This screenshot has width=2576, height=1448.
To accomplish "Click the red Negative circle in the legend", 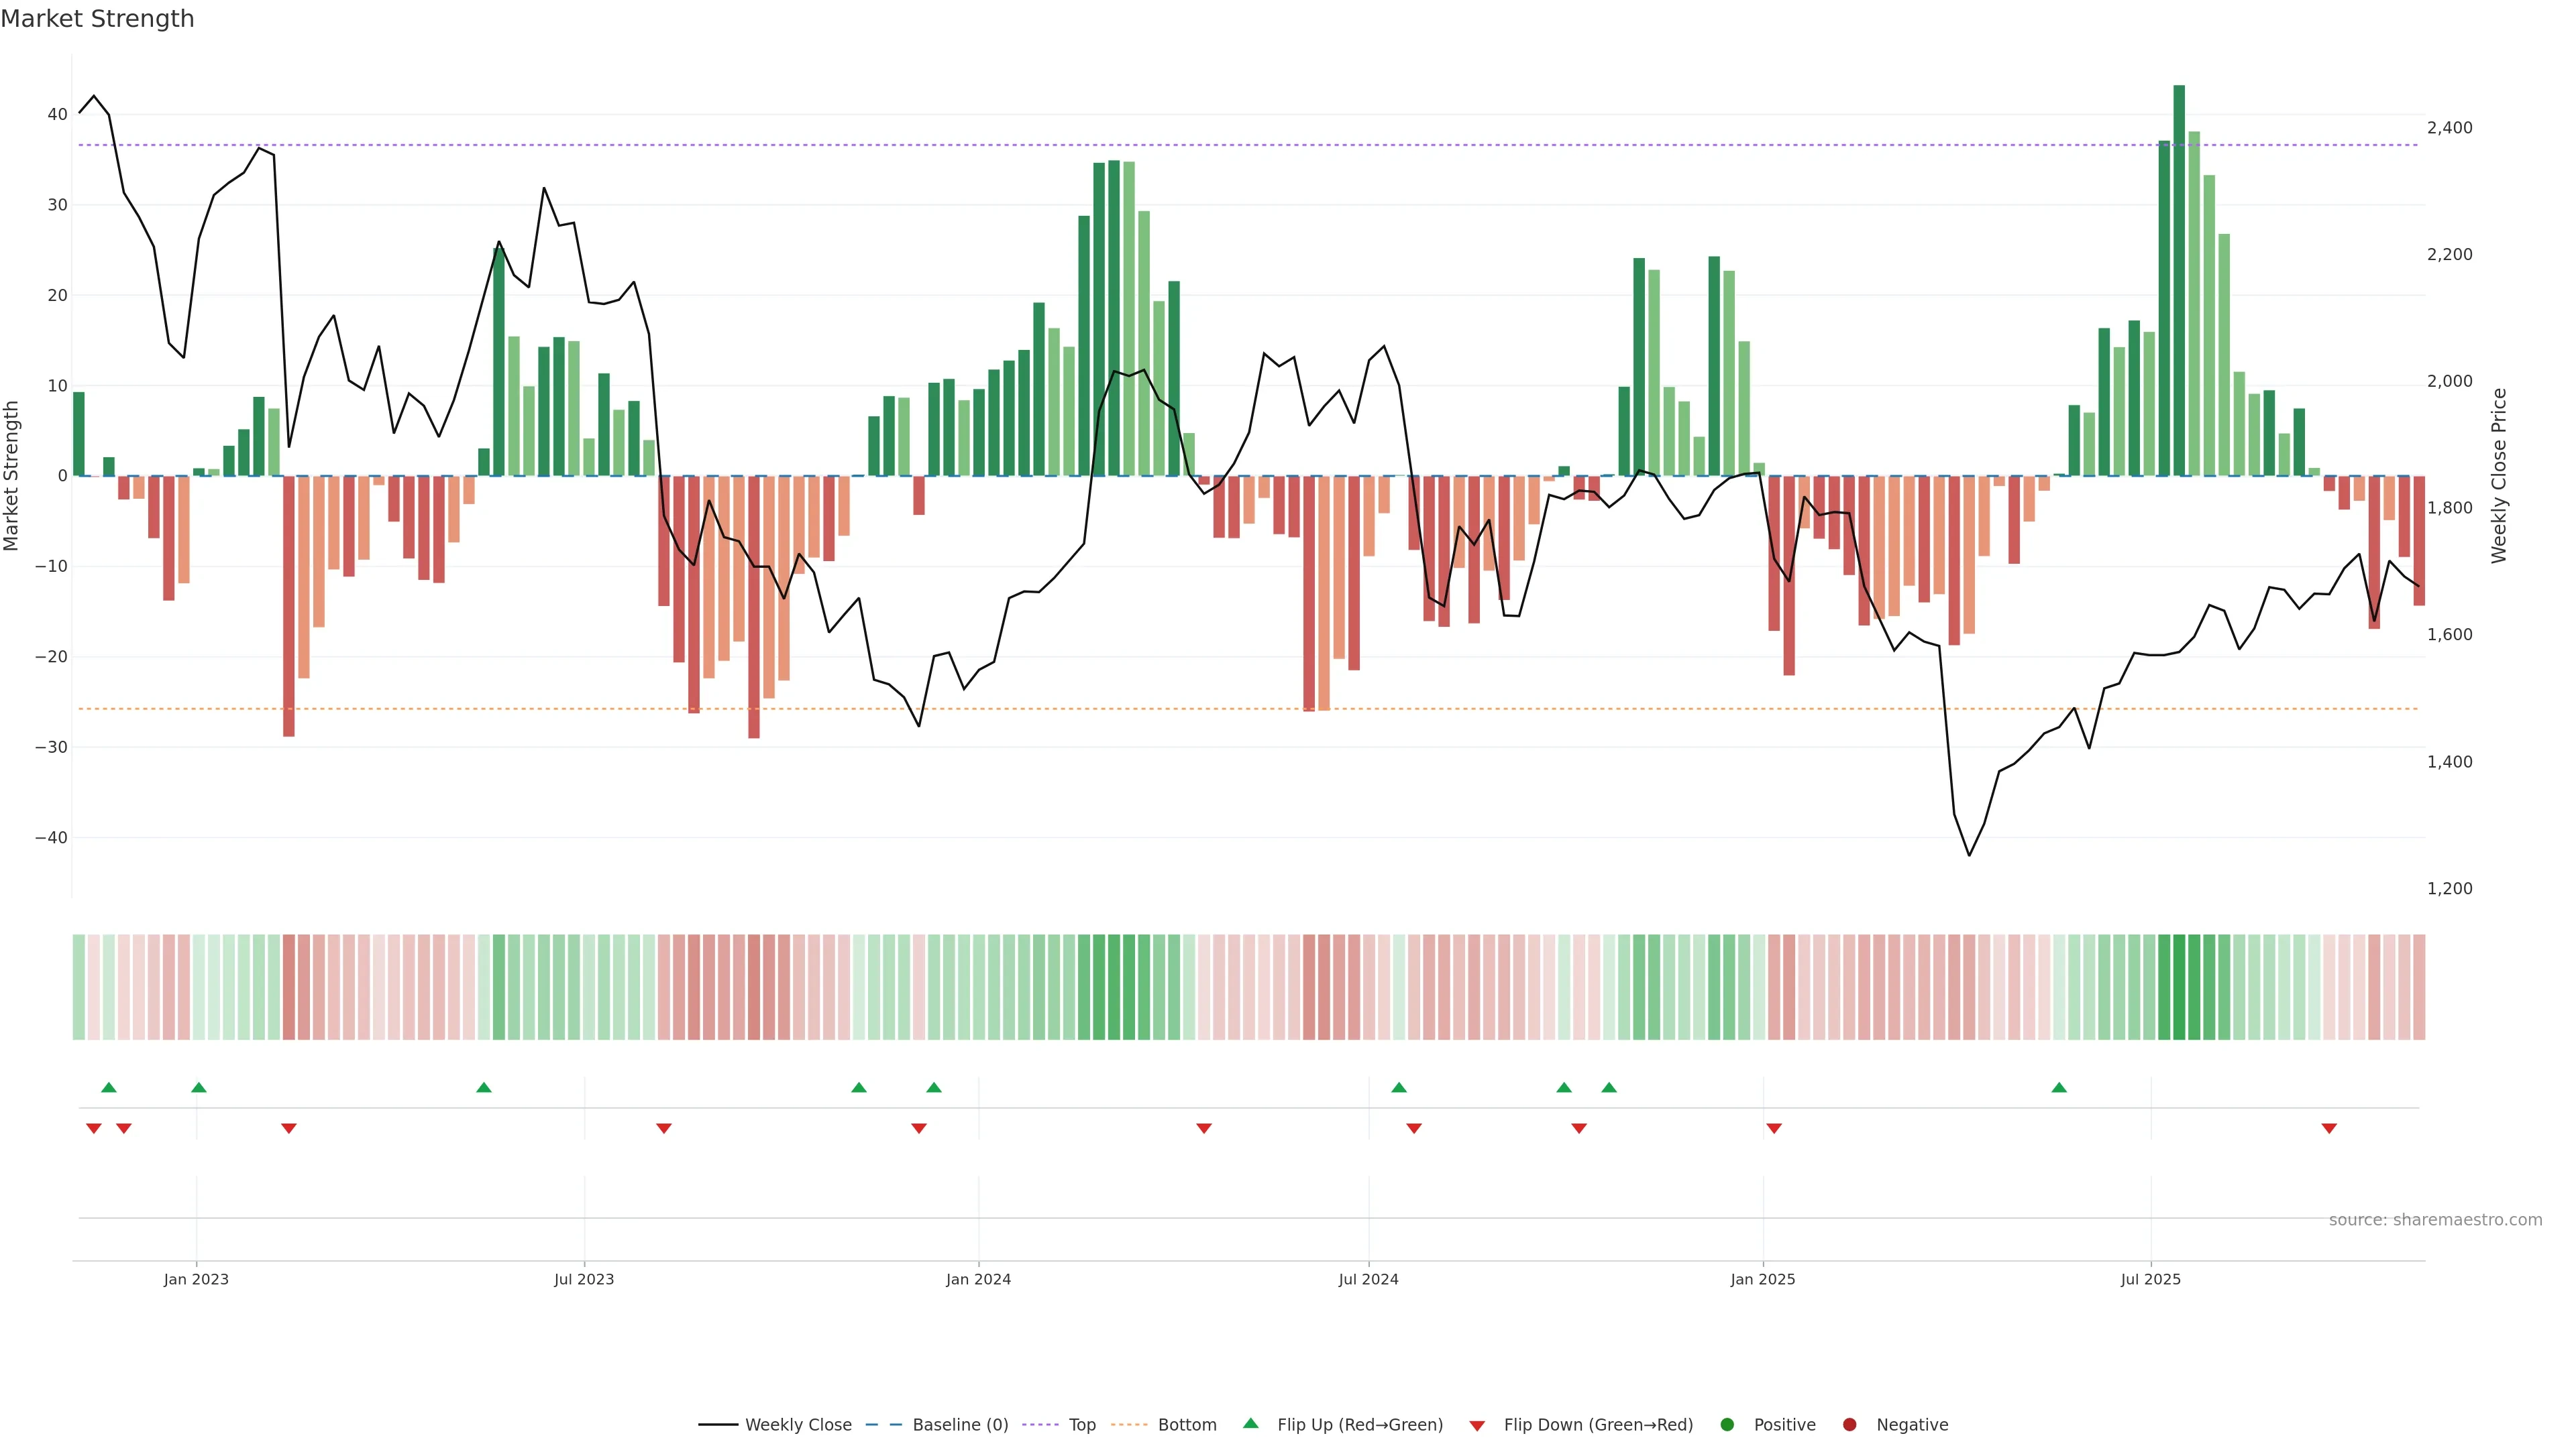I will tap(1849, 1425).
